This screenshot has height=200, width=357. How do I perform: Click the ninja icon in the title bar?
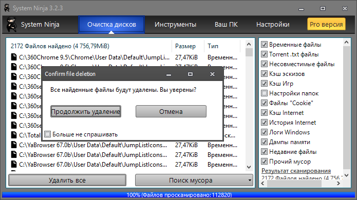[x=7, y=8]
